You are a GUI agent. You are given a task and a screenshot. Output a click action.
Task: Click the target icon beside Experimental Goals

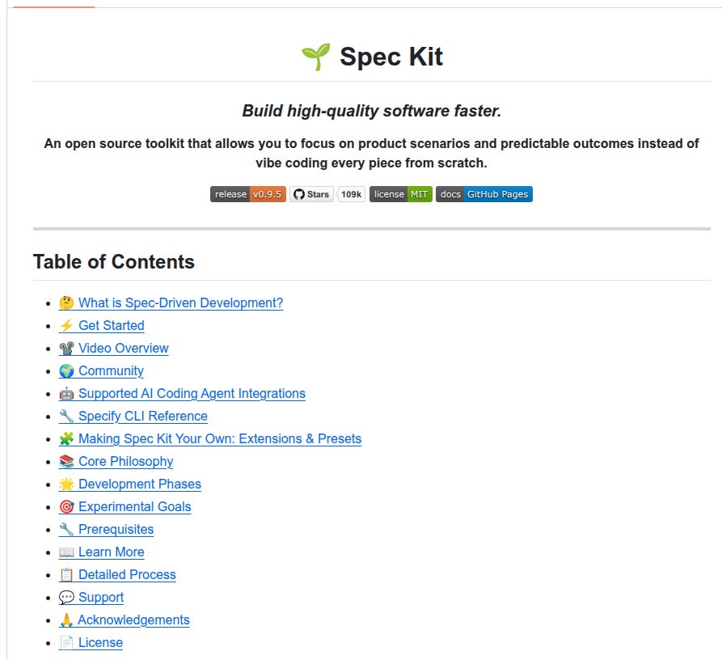(x=66, y=506)
